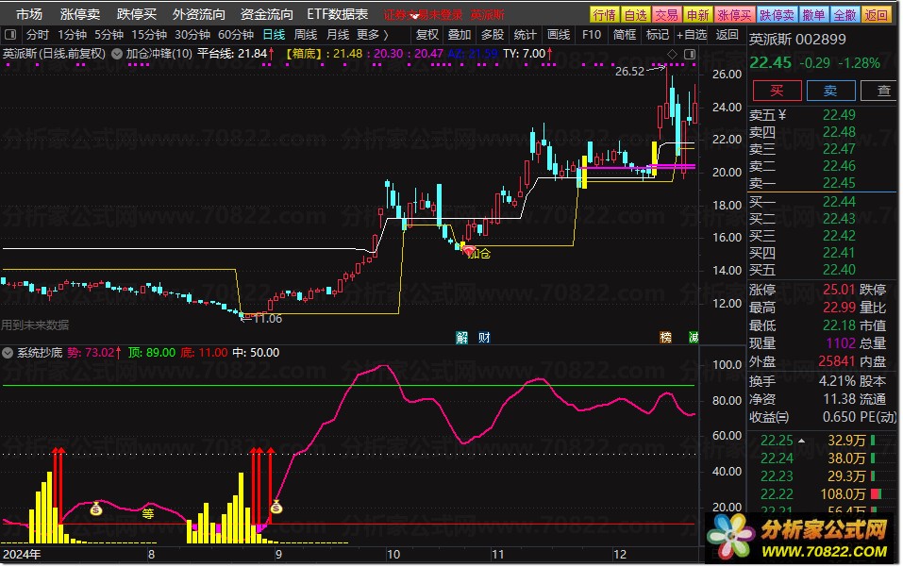
Task: Click the 买一 price 22.44
Action: coord(839,202)
